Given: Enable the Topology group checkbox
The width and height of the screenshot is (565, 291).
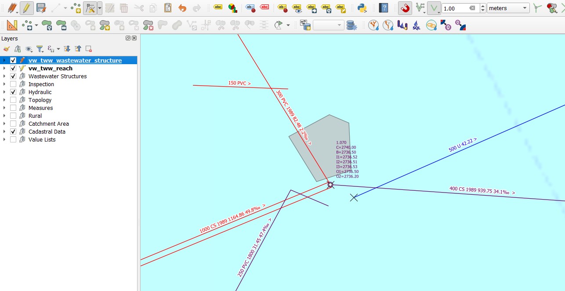Looking at the screenshot, I should click(x=13, y=100).
